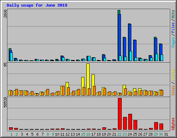Click the blue files bar for day 30
Screen dimensions: 177x138
[x=161, y=49]
